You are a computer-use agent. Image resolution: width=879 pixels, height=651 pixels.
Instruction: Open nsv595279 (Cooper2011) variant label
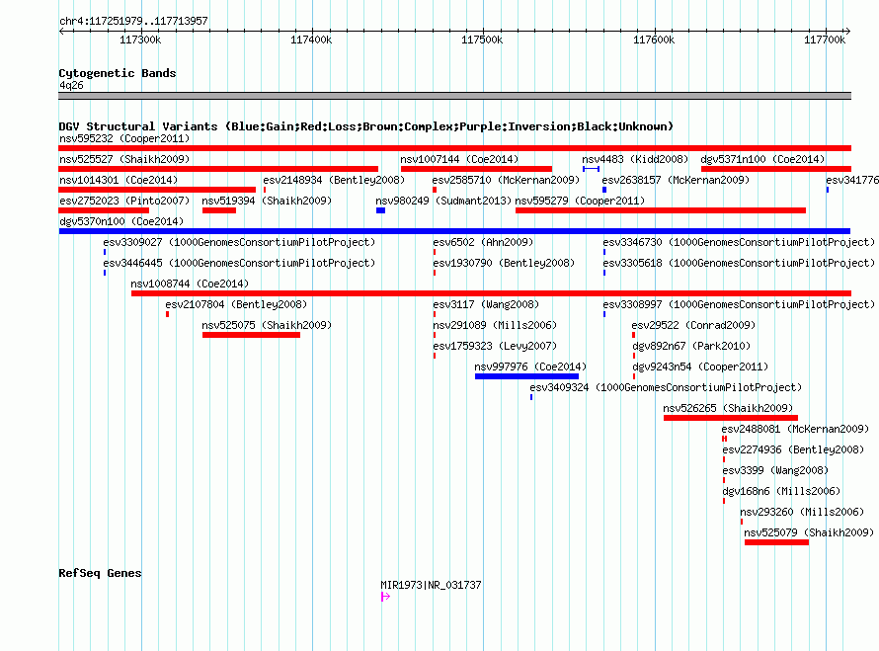click(x=580, y=201)
